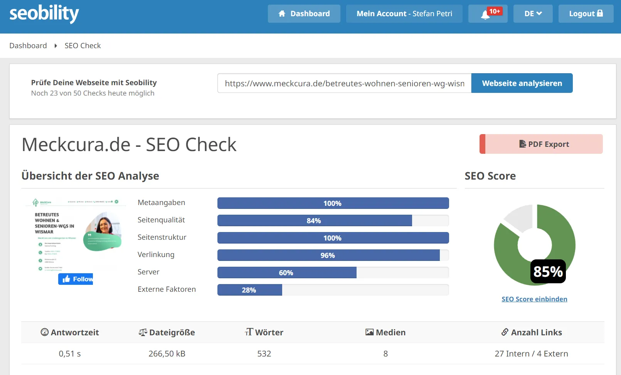Open Mein Account - Stefan Petri
Screen dimensions: 621x375
pos(404,14)
